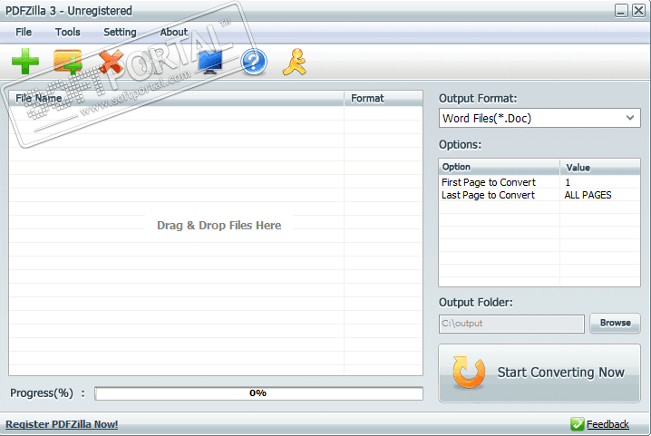651x436 pixels.
Task: Click the Browse button for the output folder
Action: 615,323
